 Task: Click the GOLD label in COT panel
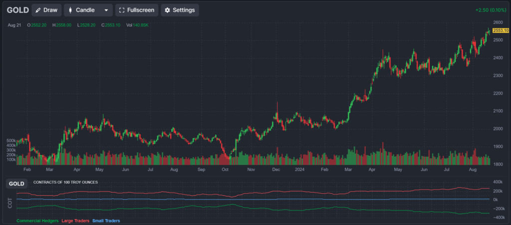click(16, 184)
